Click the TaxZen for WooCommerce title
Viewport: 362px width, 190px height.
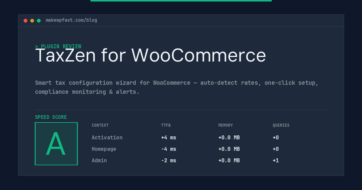[151, 55]
